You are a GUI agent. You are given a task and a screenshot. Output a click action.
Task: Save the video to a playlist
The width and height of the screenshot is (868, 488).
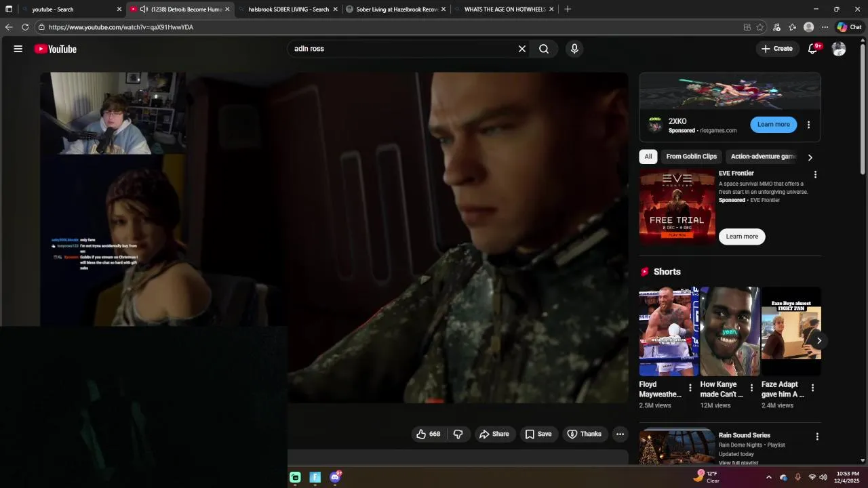click(538, 434)
